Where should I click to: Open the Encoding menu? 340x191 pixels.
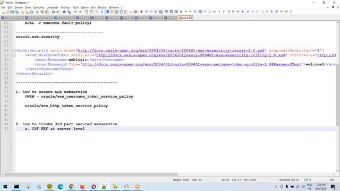point(39,7)
